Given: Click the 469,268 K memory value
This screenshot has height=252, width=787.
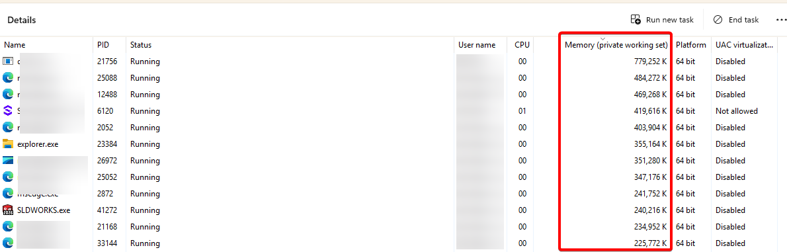Looking at the screenshot, I should coord(651,95).
